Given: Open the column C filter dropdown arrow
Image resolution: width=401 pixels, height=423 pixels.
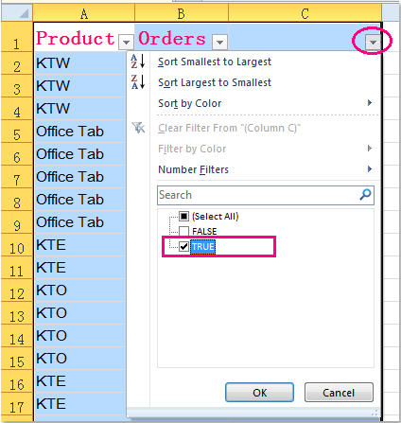Looking at the screenshot, I should [373, 42].
